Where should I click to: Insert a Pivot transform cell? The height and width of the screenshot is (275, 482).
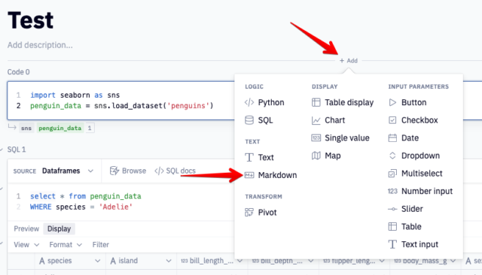click(261, 213)
